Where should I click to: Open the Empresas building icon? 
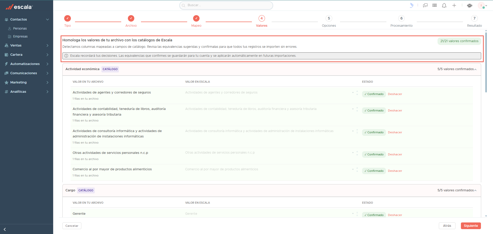[10, 36]
